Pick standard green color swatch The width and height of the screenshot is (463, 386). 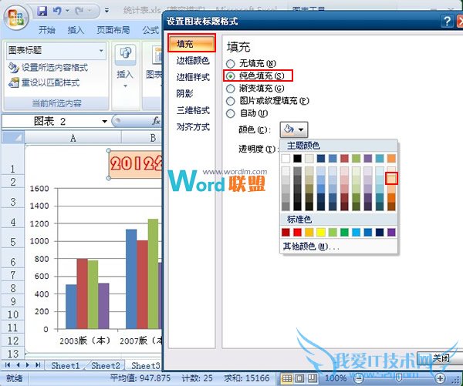click(x=344, y=232)
